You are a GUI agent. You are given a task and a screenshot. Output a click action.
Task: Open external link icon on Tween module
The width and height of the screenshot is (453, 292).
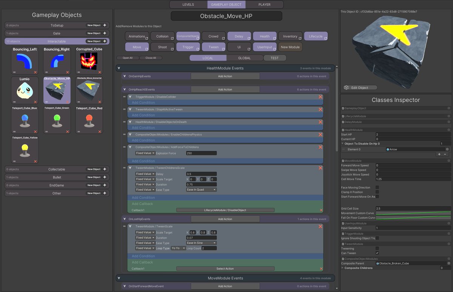pyautogui.click(x=224, y=49)
